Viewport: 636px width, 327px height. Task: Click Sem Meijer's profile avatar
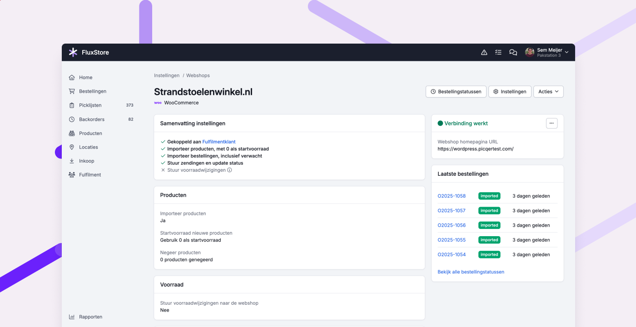pyautogui.click(x=529, y=52)
